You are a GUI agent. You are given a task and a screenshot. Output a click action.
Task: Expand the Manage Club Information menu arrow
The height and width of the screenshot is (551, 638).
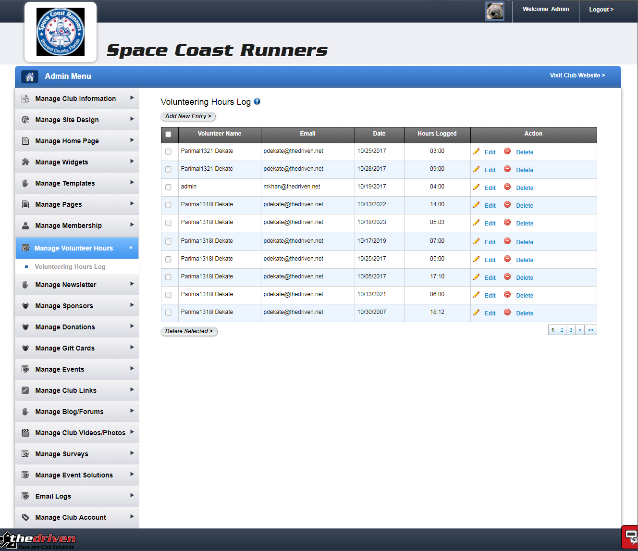[132, 98]
